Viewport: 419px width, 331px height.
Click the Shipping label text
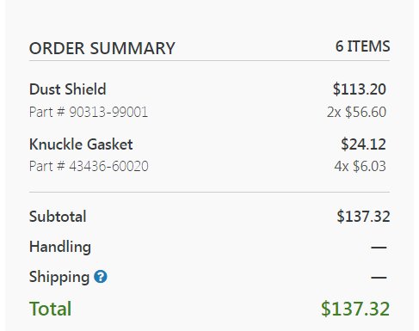pos(59,277)
